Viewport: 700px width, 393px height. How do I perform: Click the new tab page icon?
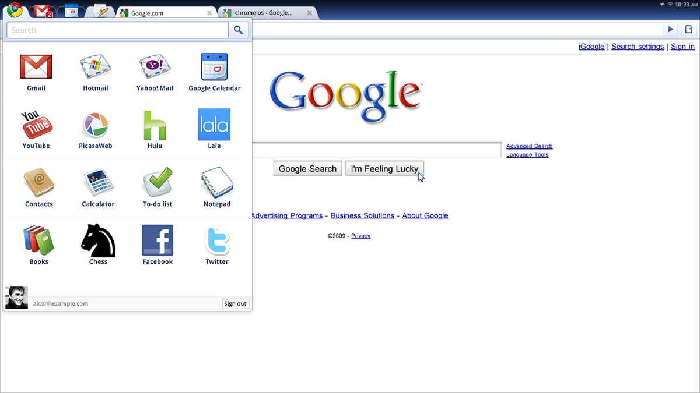[689, 29]
